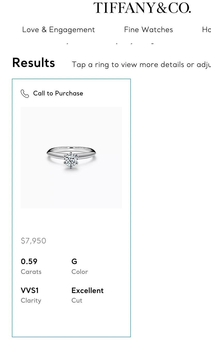Select the VVS1 clarity value
211x345 pixels.
pyautogui.click(x=30, y=290)
